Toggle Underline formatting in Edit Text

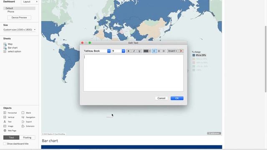click(139, 51)
